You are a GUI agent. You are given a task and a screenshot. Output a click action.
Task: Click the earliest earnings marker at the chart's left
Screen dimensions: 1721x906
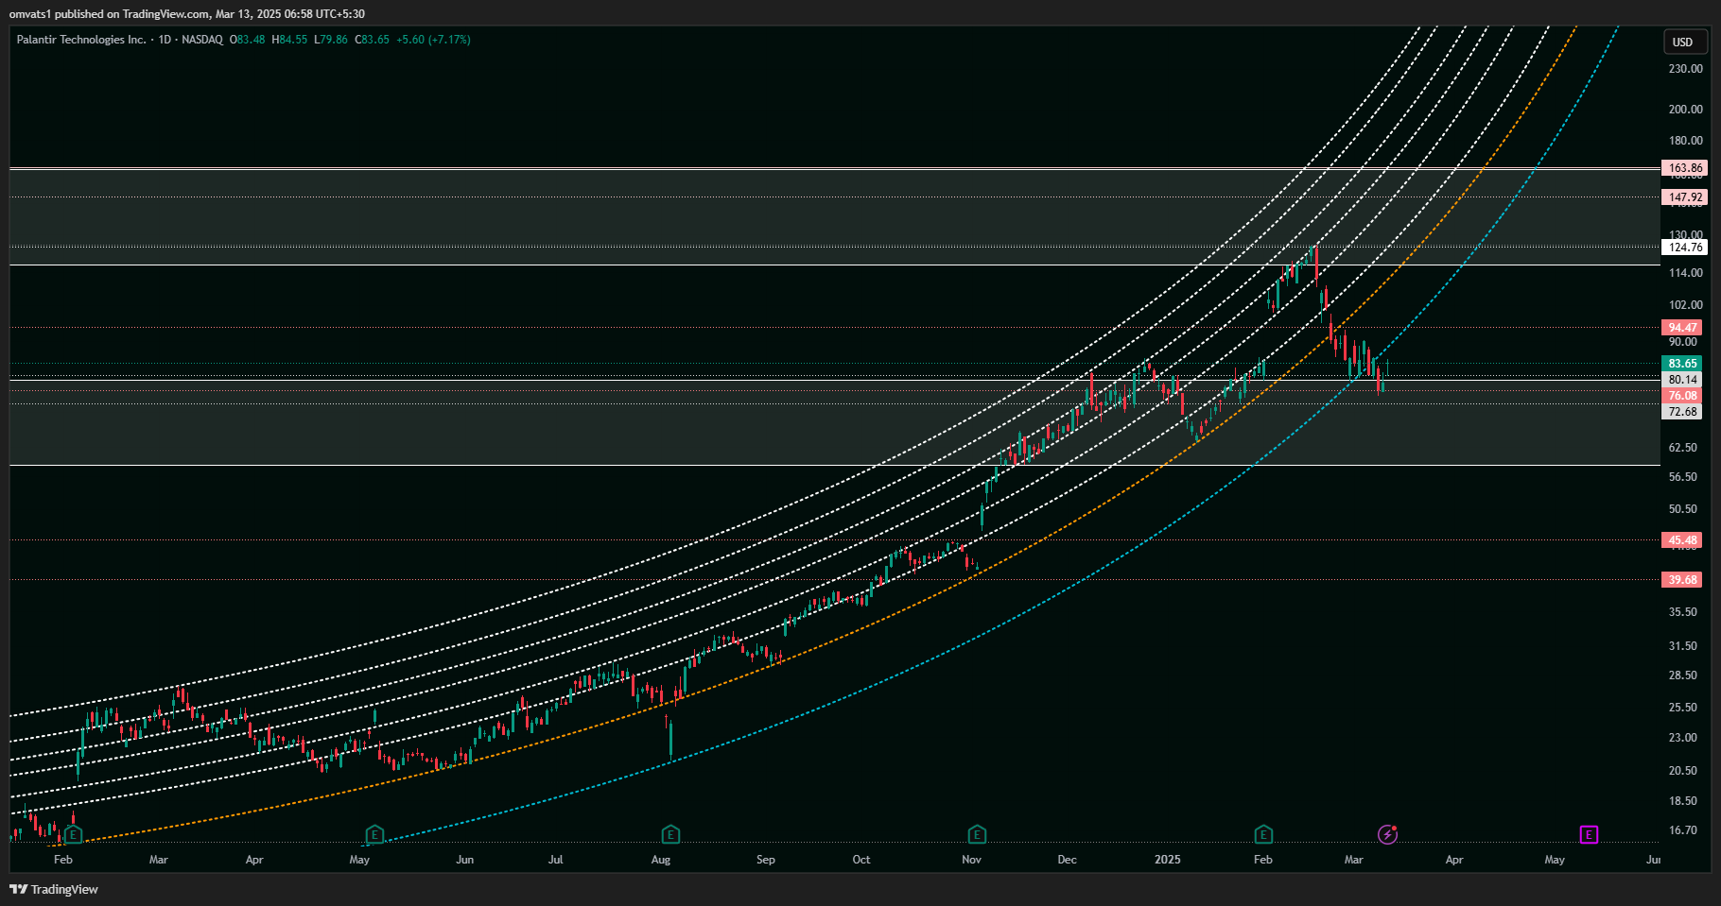click(x=74, y=834)
